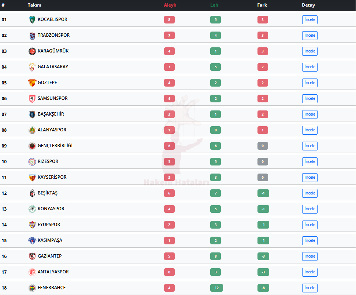Image resolution: width=356 pixels, height=295 pixels.
Task: Click Antalyaspor's Aleyh badge showing 0
Action: coord(169,272)
